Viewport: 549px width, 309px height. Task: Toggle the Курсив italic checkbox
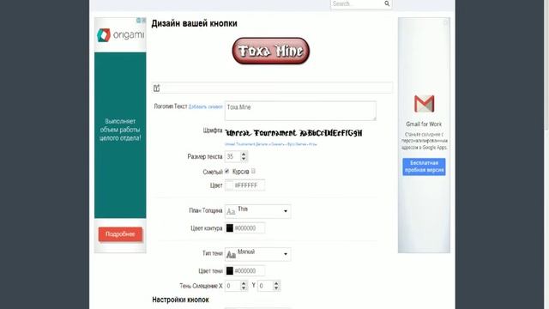[x=253, y=171]
